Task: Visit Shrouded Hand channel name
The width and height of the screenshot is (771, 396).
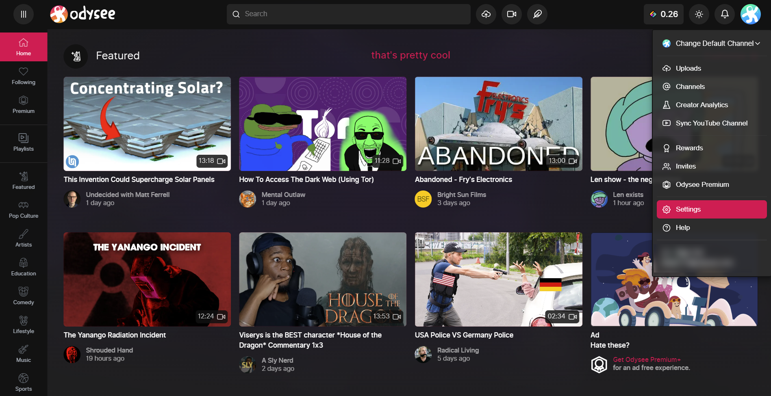Action: (109, 350)
